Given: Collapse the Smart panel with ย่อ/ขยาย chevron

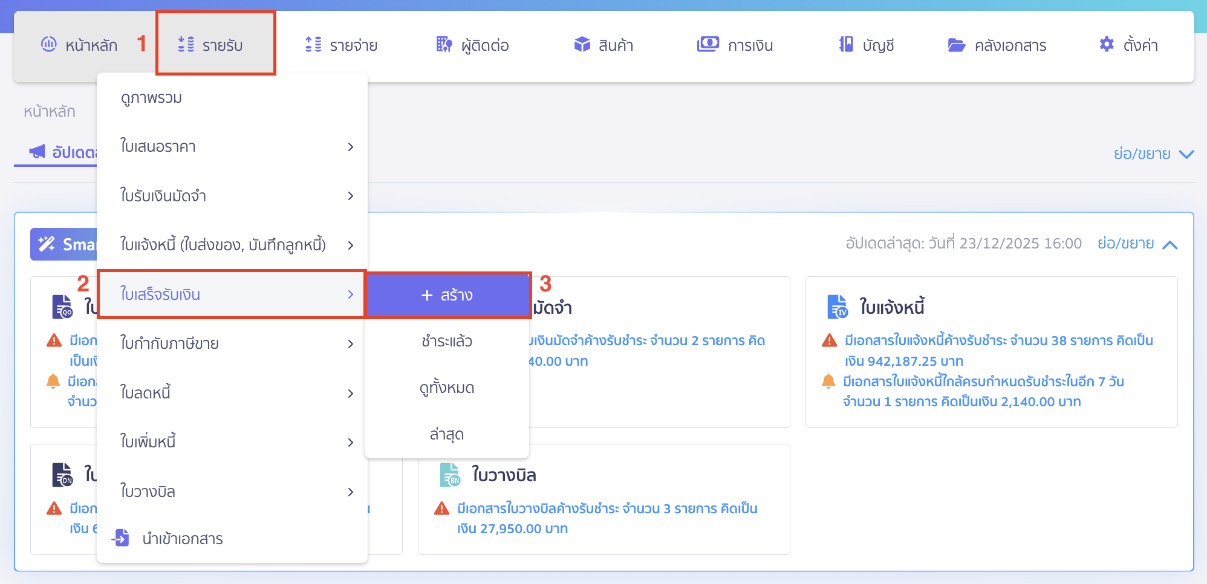Looking at the screenshot, I should (1170, 244).
